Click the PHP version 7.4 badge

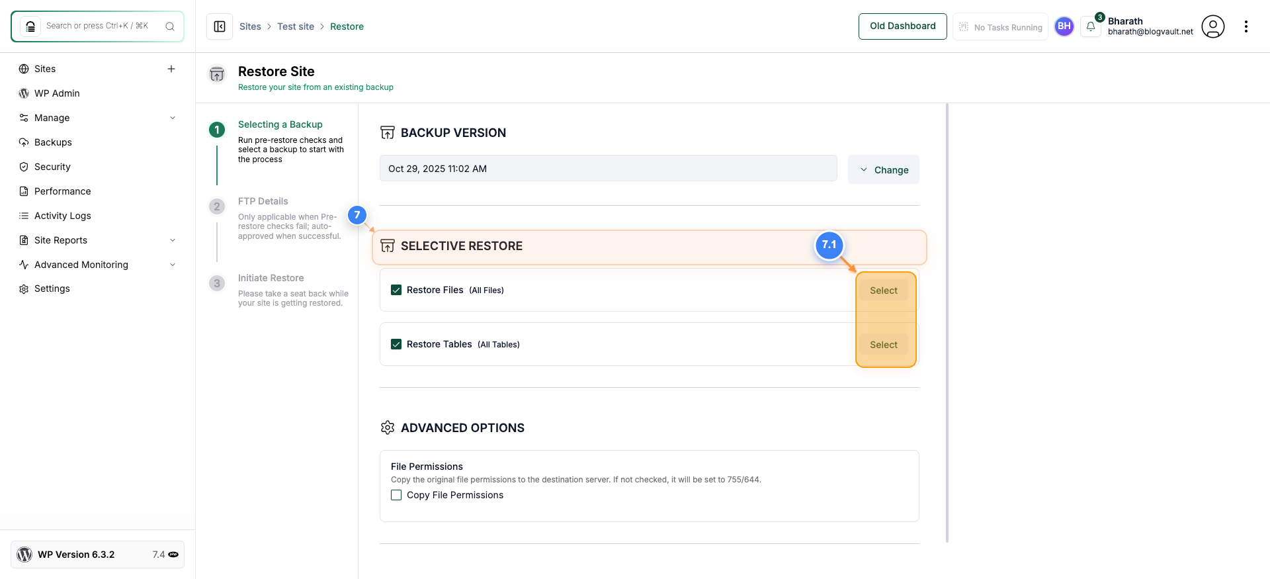tap(165, 555)
